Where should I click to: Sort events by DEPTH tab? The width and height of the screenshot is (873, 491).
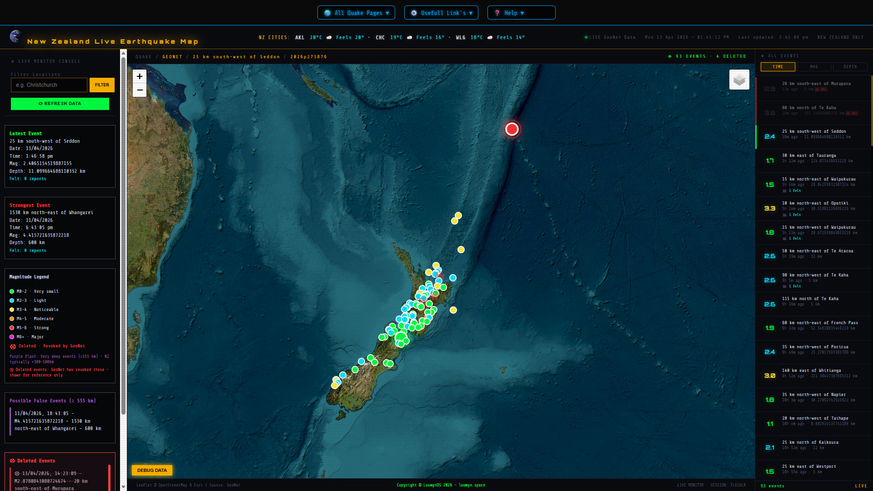pos(850,67)
